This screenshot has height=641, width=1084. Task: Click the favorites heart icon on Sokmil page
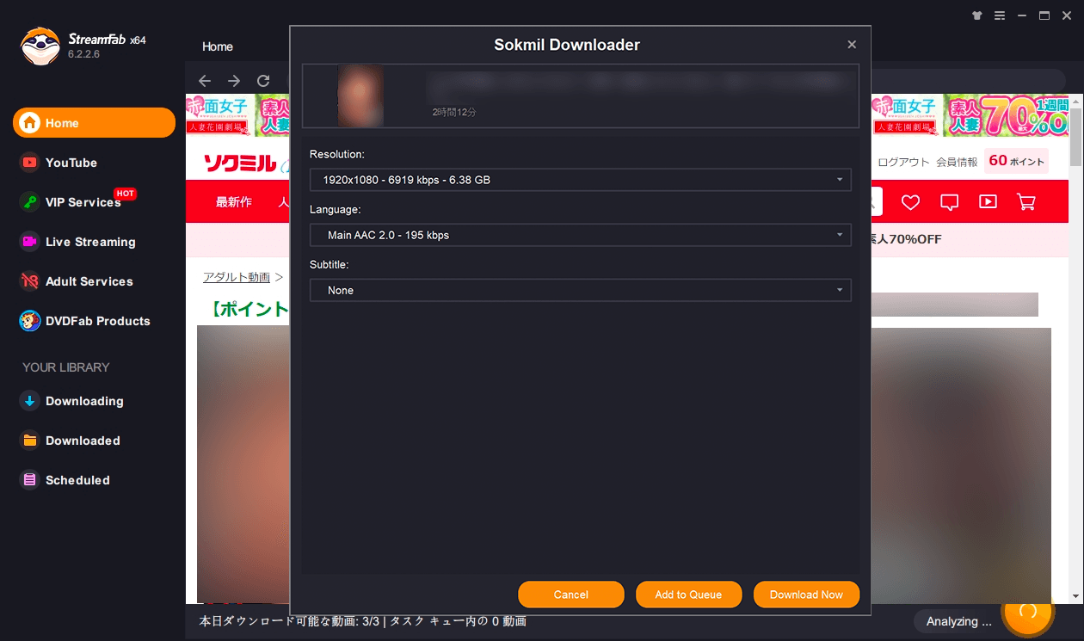tap(910, 202)
